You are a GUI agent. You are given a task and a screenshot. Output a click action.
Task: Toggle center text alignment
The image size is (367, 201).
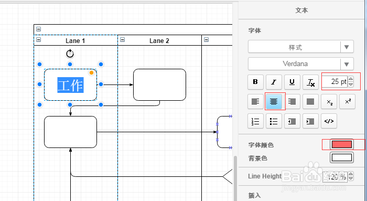[x=274, y=101]
